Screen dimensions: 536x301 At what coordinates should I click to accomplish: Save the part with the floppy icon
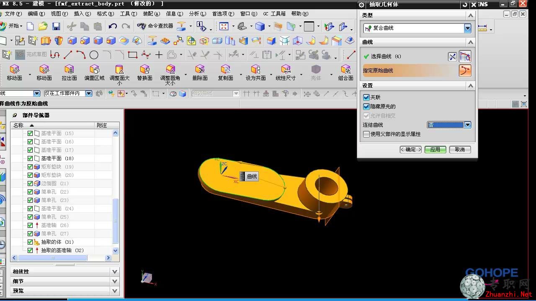tap(56, 26)
